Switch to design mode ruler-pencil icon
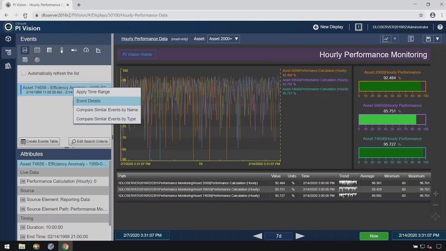 point(411,39)
